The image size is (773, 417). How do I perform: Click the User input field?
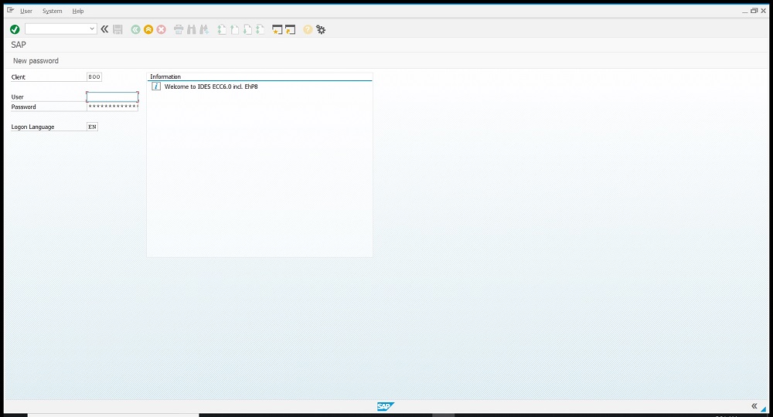(112, 97)
